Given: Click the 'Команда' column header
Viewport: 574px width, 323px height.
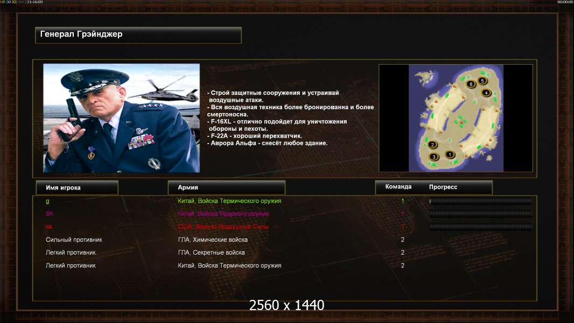Looking at the screenshot, I should click(398, 187).
